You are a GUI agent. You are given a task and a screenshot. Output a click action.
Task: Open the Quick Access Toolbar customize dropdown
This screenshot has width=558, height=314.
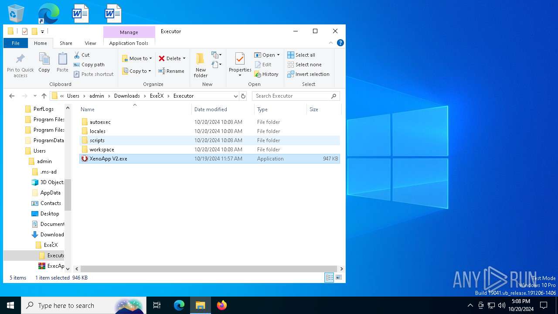[x=42, y=31]
